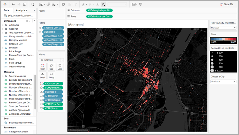239x135 pixels.
Task: Open the Dimensions pane menu arrow
Action: point(34,21)
